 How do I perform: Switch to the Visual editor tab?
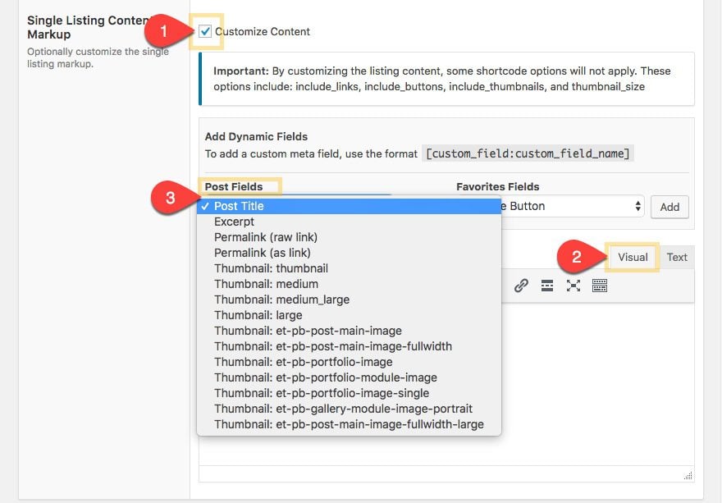(x=633, y=257)
